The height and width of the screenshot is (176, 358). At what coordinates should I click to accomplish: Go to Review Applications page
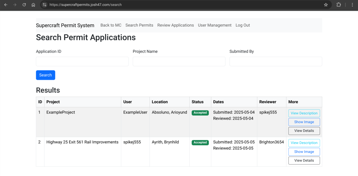click(x=175, y=25)
